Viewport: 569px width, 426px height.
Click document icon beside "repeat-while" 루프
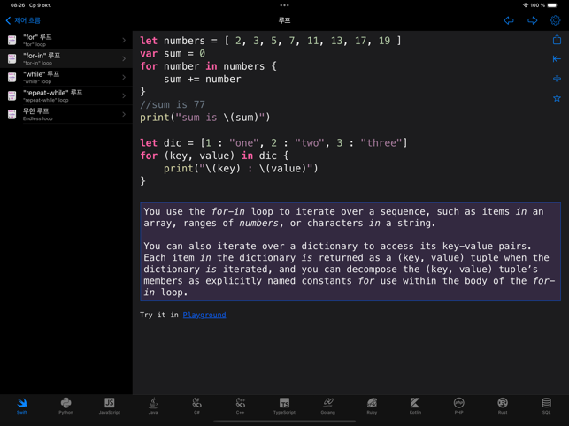click(x=12, y=95)
